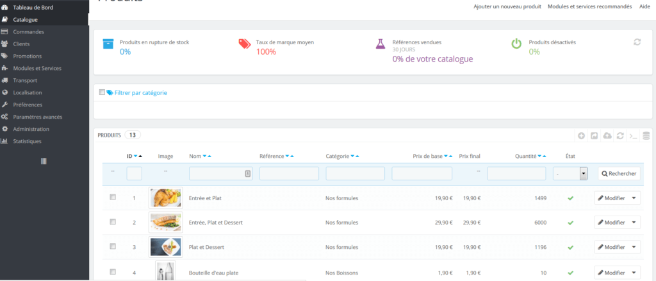Viewport: 656px width, 281px height.
Task: Click Modifier for Entrée et Plat
Action: [x=611, y=198]
